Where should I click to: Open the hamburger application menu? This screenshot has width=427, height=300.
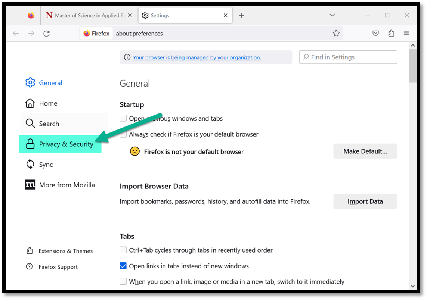tap(406, 34)
